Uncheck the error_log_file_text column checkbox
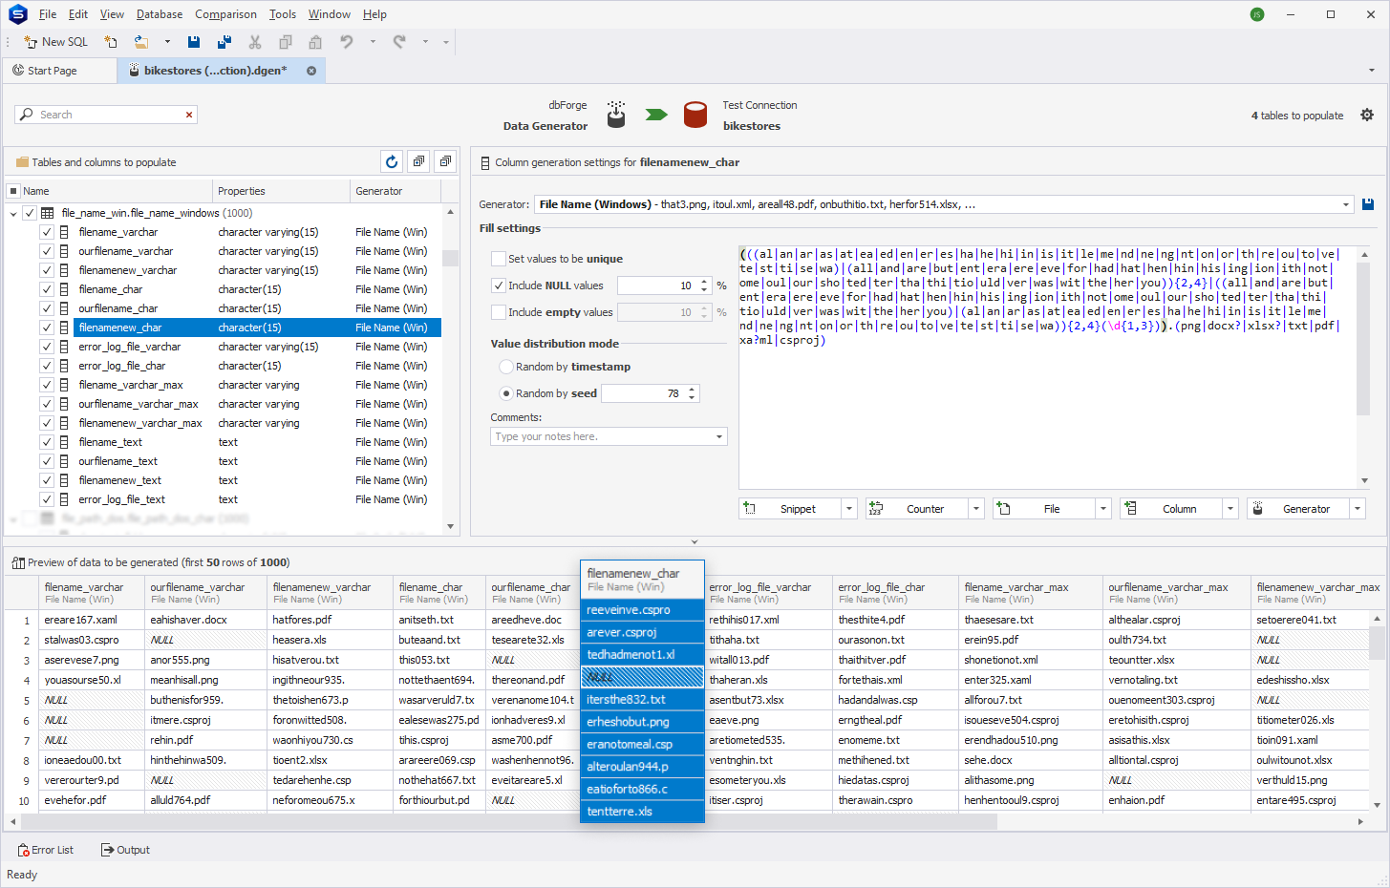The image size is (1390, 888). (x=46, y=499)
